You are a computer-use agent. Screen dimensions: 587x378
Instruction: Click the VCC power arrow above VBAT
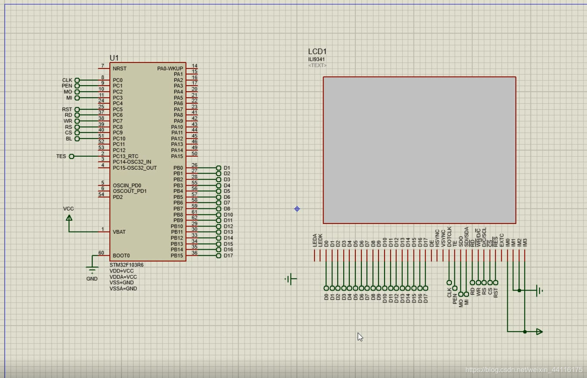[69, 218]
